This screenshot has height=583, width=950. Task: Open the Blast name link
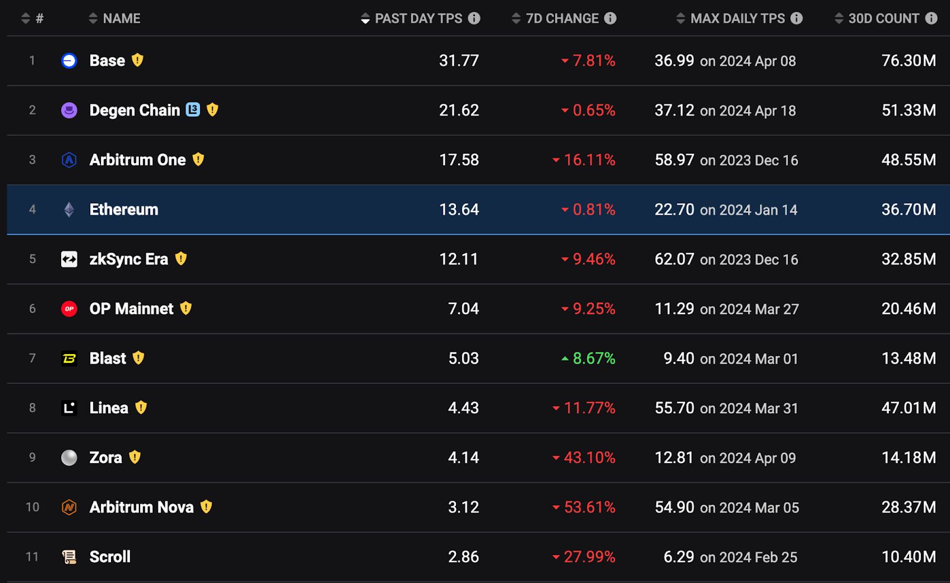coord(108,358)
